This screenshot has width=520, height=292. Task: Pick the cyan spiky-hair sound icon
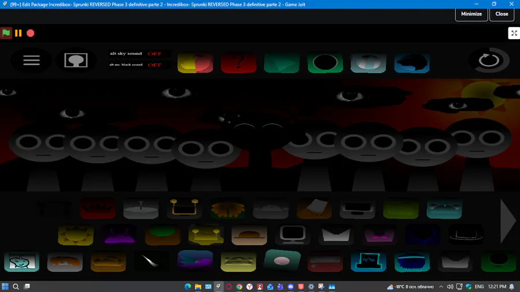pyautogui.click(x=412, y=261)
